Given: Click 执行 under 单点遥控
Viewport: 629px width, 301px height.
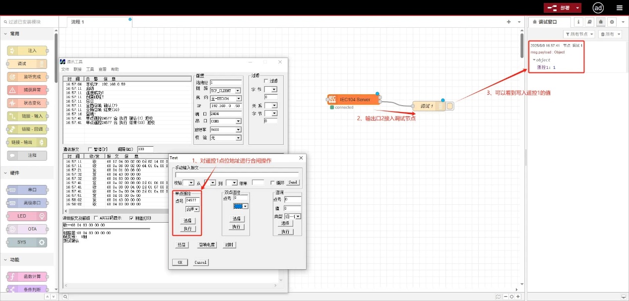Looking at the screenshot, I should (x=188, y=229).
